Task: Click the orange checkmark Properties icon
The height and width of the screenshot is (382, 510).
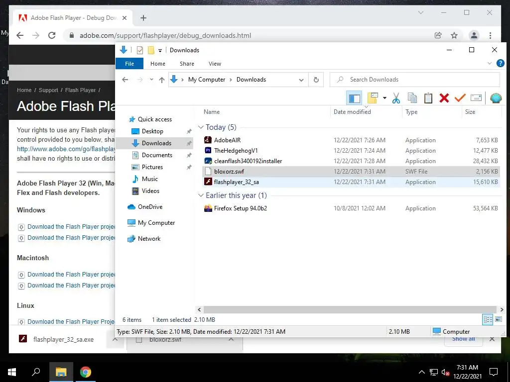Action: 460,98
